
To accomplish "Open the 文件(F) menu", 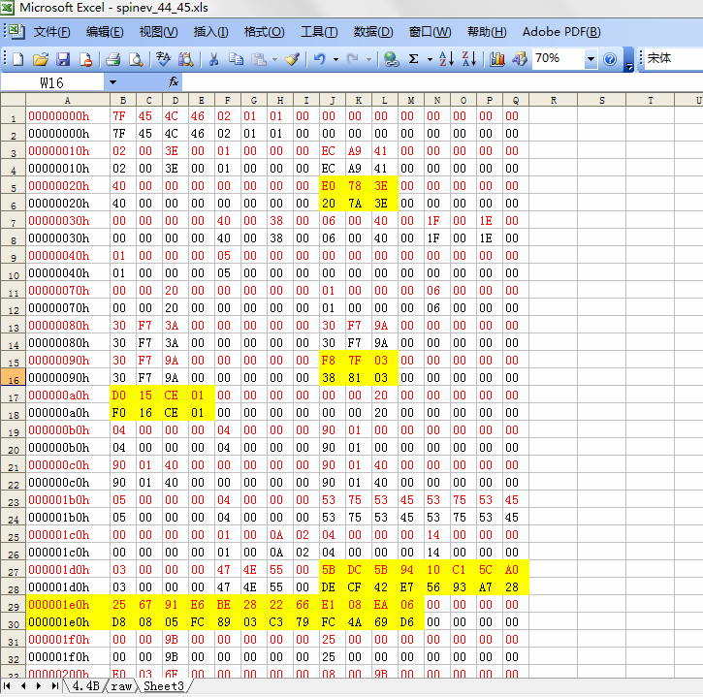I will click(x=51, y=32).
